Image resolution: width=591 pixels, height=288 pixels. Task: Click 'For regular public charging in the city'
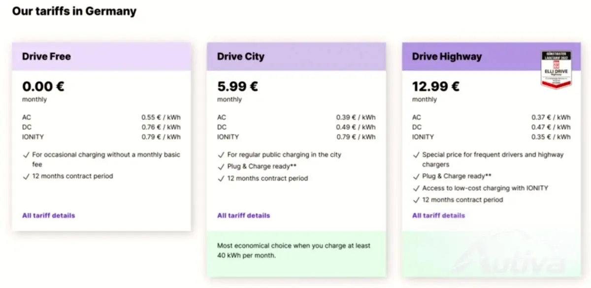coord(284,155)
